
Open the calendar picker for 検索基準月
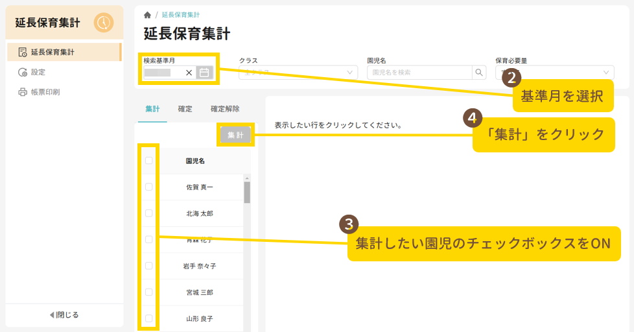204,73
